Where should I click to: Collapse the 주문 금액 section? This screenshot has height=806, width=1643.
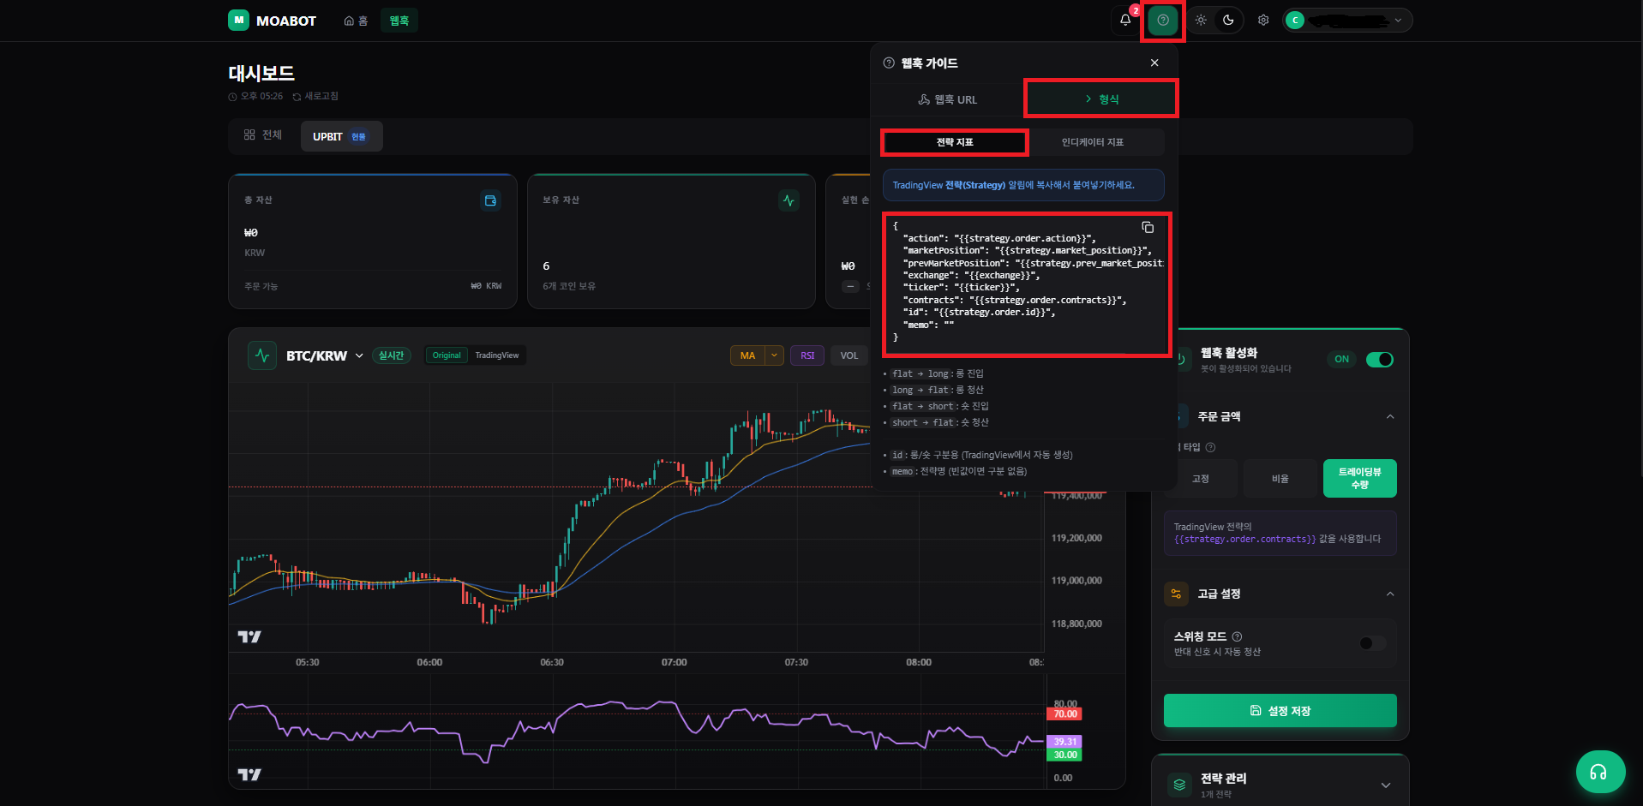(x=1390, y=417)
